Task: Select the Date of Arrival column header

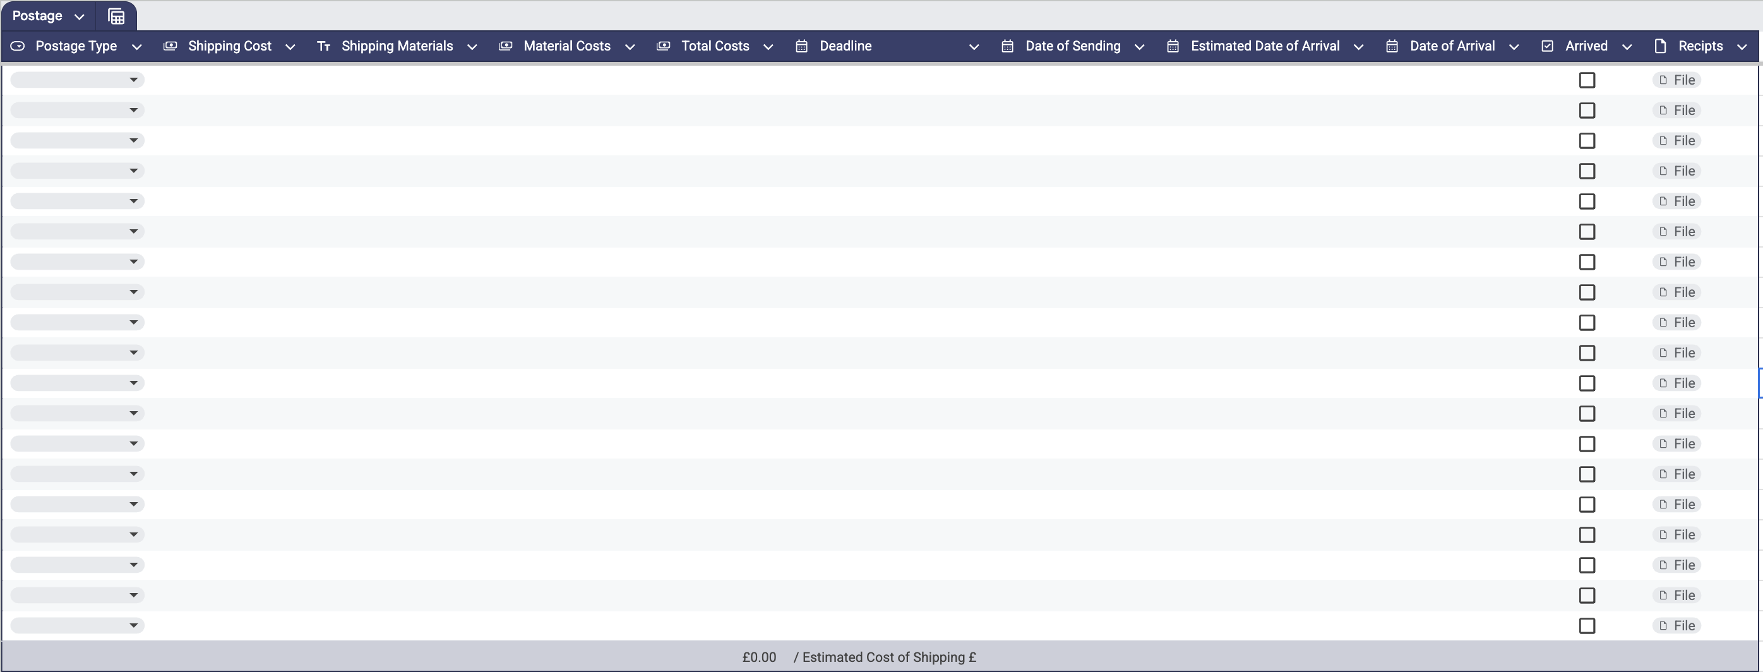Action: (x=1452, y=46)
